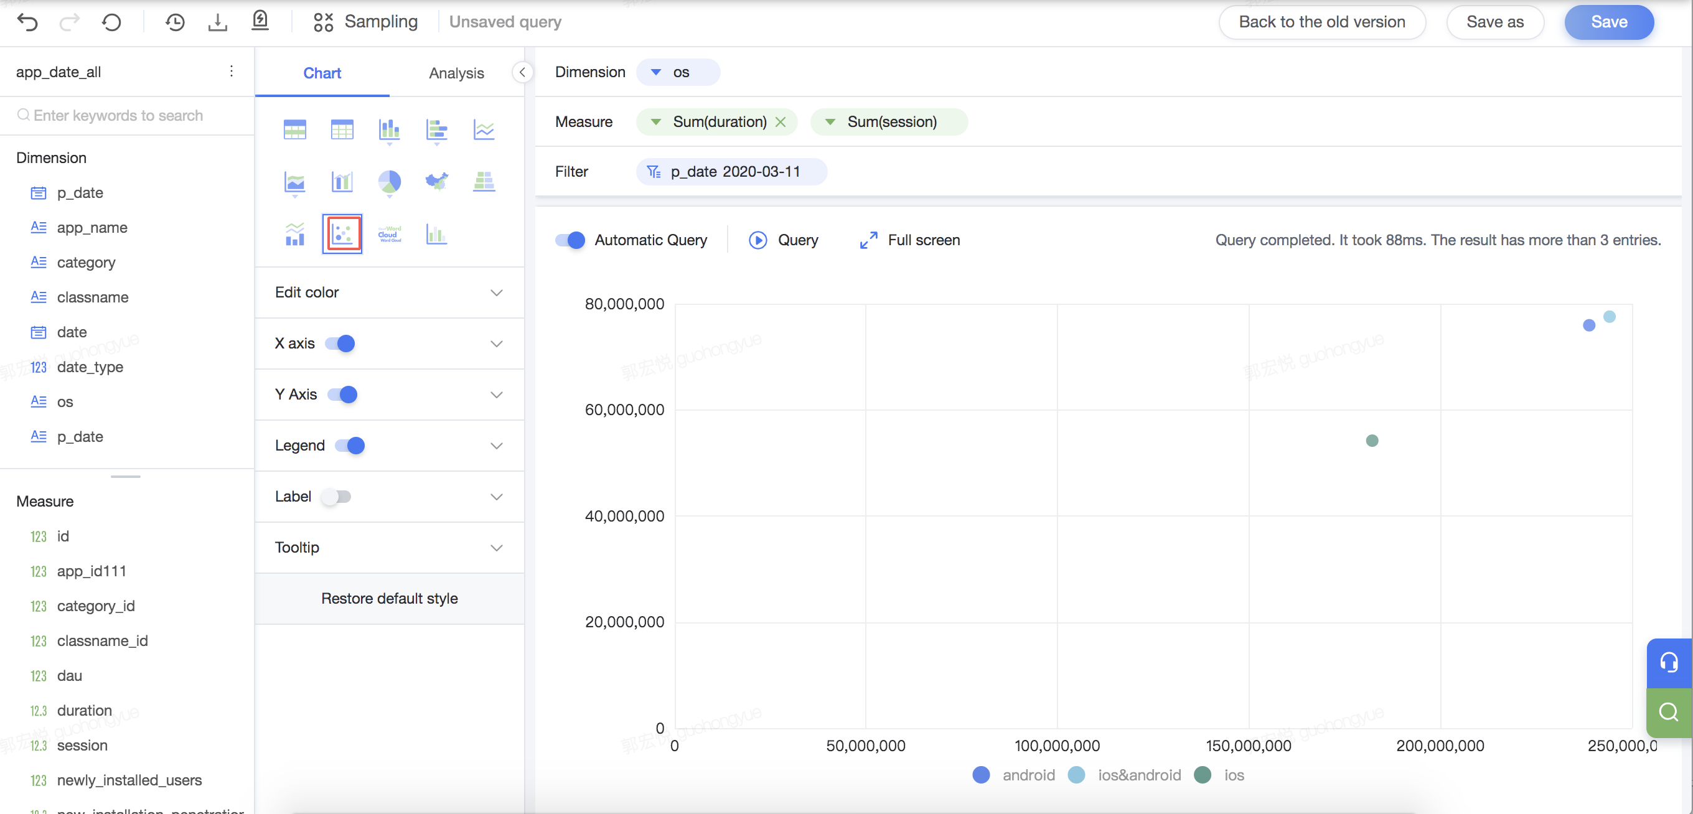
Task: Open the query history clock icon
Action: tap(175, 22)
